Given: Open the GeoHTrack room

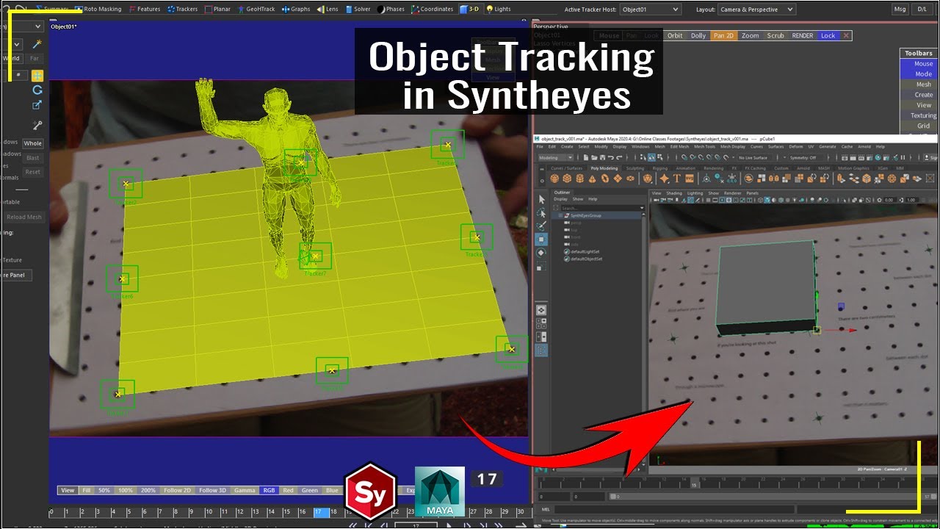Looking at the screenshot, I should coord(256,9).
